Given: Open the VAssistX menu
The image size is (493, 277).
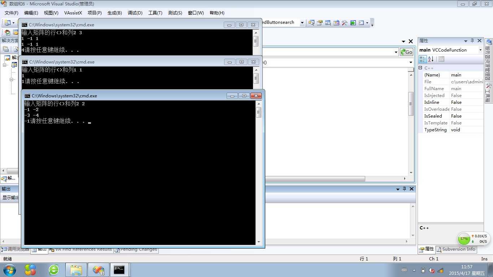Looking at the screenshot, I should [73, 13].
